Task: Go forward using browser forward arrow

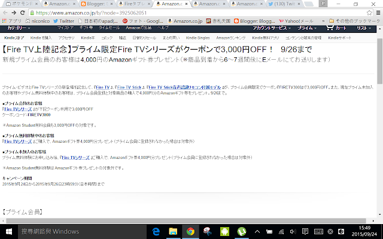Action: (x=14, y=13)
